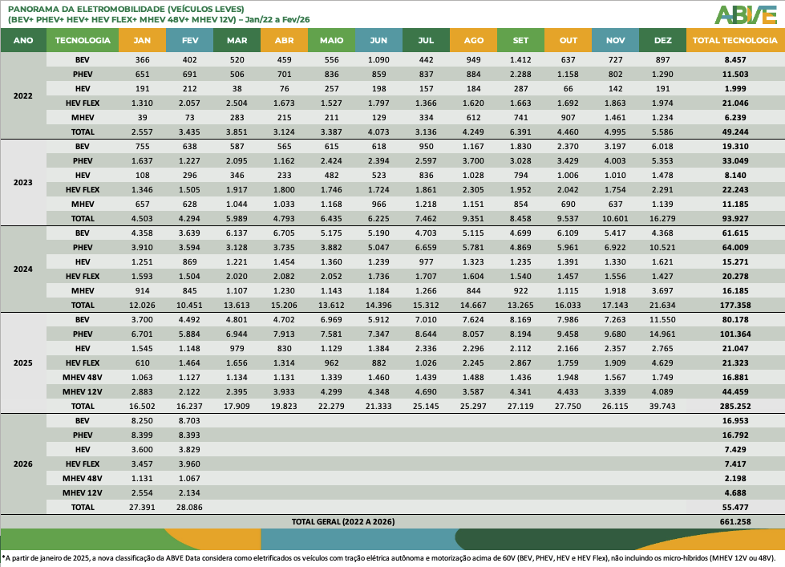
Task: Click the PHEV December 2025 value 14.961
Action: tap(662, 334)
